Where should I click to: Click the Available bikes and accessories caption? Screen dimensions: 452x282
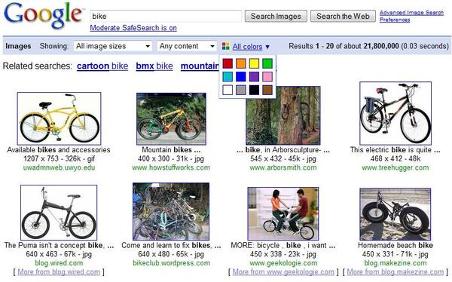point(59,150)
